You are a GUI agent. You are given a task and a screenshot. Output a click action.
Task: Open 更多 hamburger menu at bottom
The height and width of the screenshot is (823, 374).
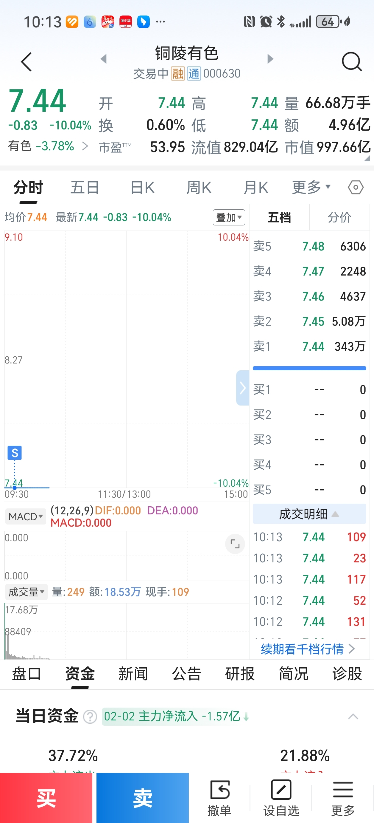[343, 797]
